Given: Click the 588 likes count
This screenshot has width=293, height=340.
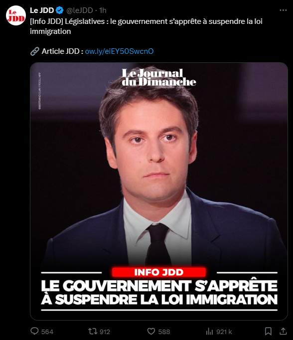Looking at the screenshot, I should click(164, 332).
